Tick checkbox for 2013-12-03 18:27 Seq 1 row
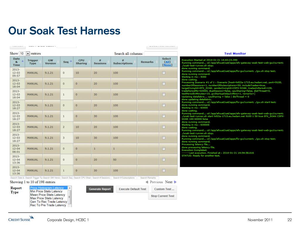Image resolution: width=300 pixels, height=225 pixels. pos(163,116)
